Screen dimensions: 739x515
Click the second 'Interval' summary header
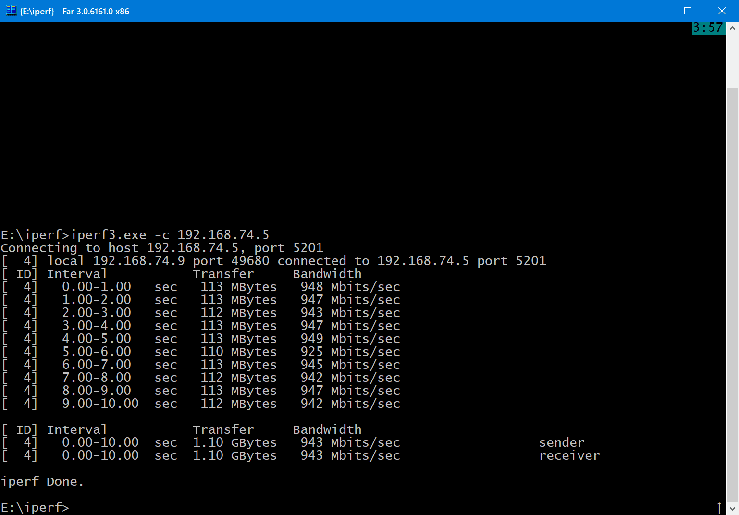(x=77, y=429)
